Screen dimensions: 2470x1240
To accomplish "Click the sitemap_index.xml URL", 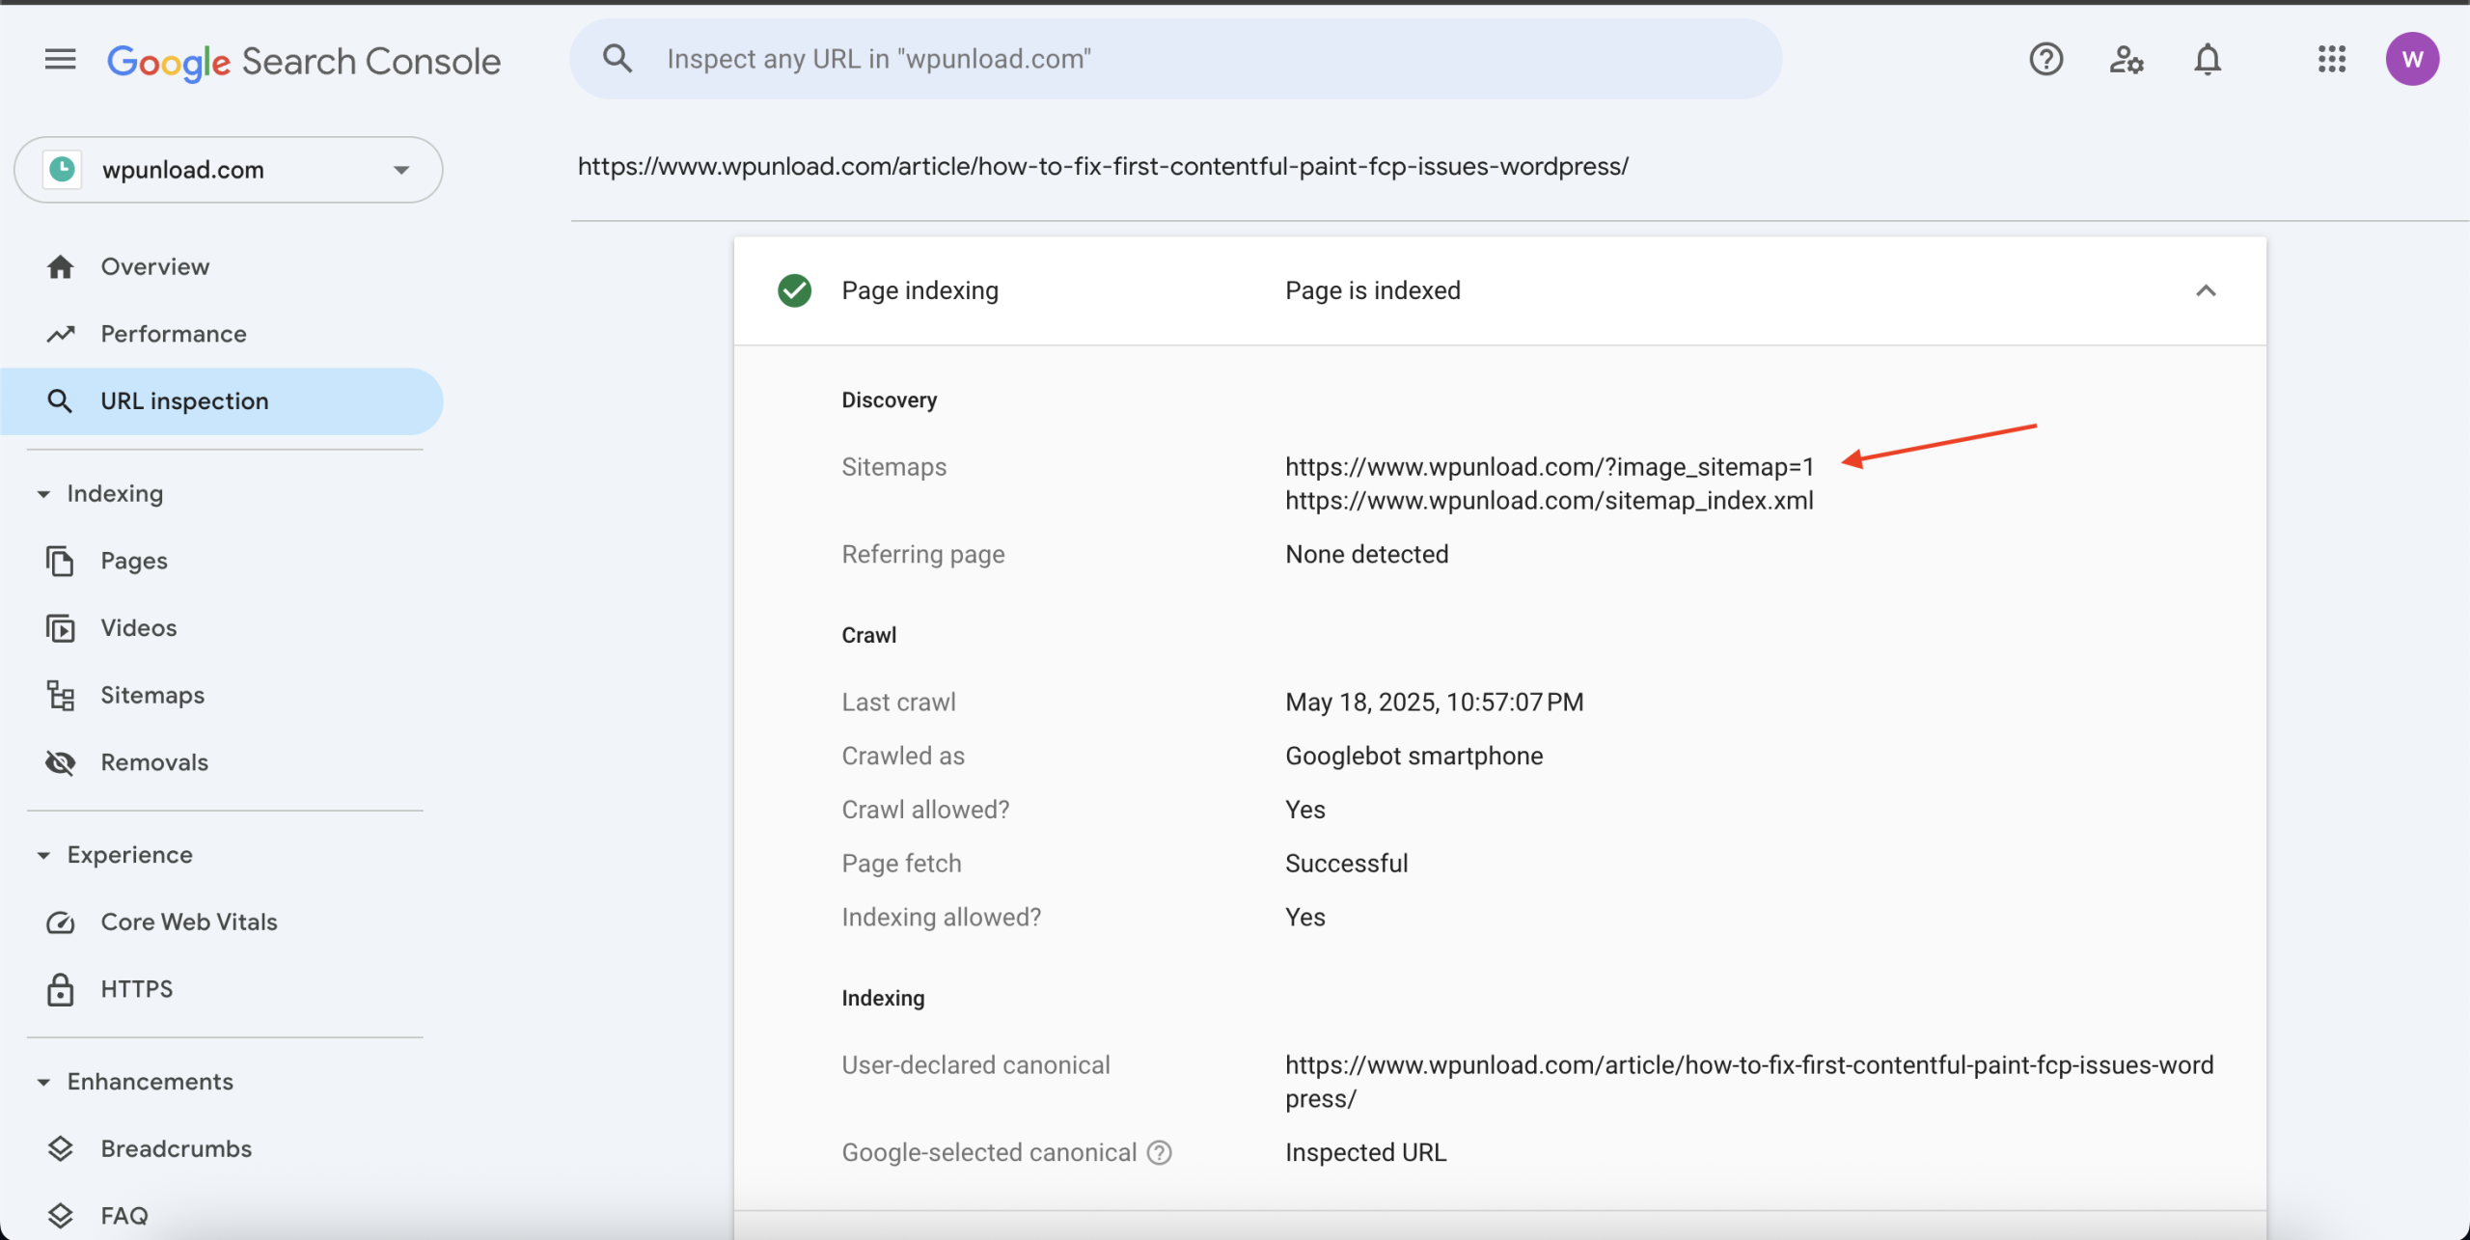I will pos(1550,501).
